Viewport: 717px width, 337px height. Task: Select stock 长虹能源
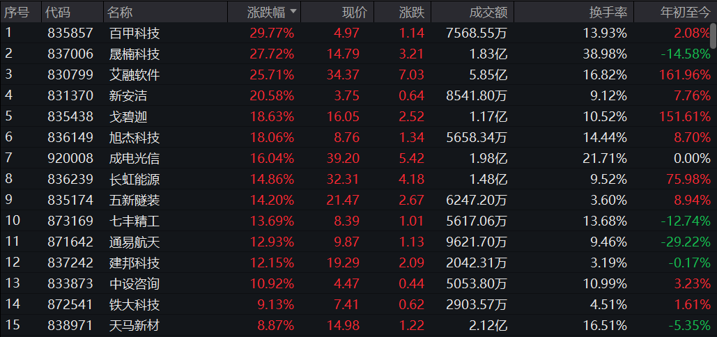point(134,179)
